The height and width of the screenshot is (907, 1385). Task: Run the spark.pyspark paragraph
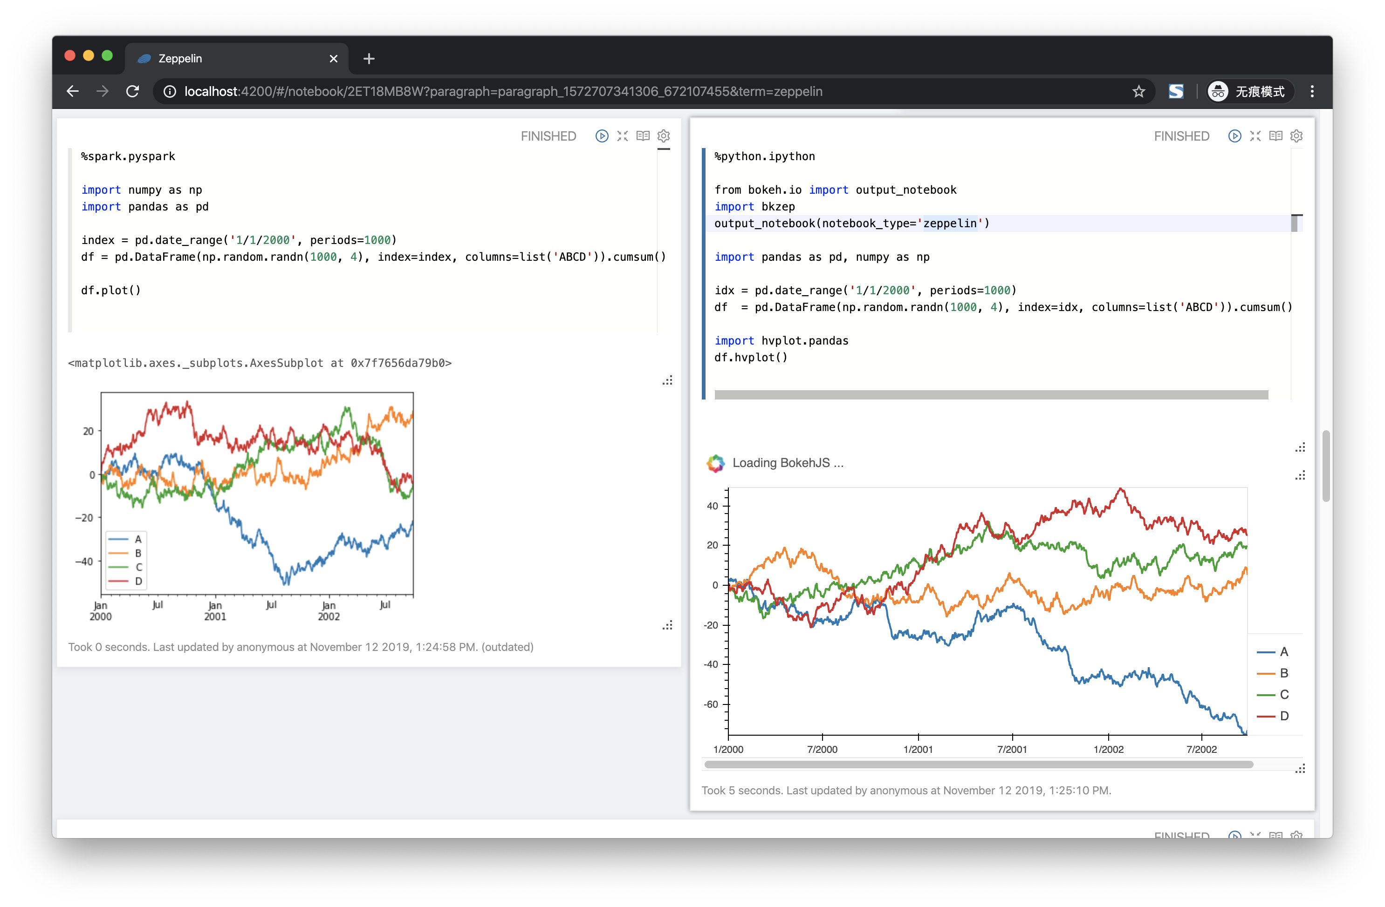tap(602, 136)
